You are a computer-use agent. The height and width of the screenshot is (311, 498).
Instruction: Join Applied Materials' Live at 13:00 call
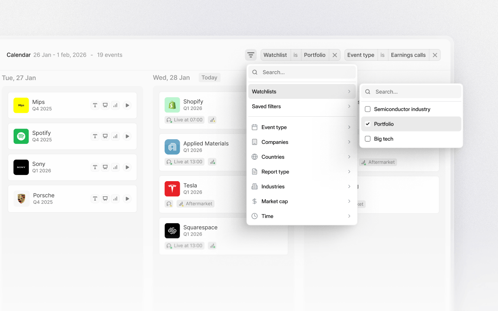[184, 162]
